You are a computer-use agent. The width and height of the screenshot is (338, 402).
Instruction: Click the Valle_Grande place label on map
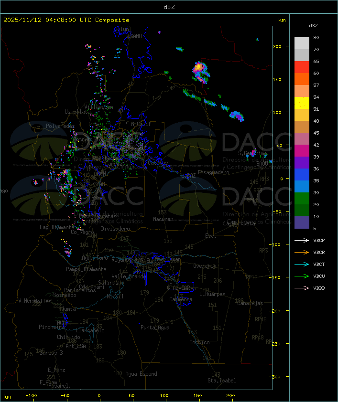(129, 276)
